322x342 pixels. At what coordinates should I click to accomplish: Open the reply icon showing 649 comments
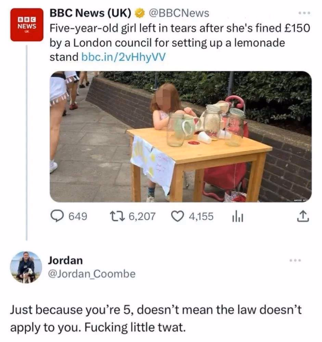point(57,216)
